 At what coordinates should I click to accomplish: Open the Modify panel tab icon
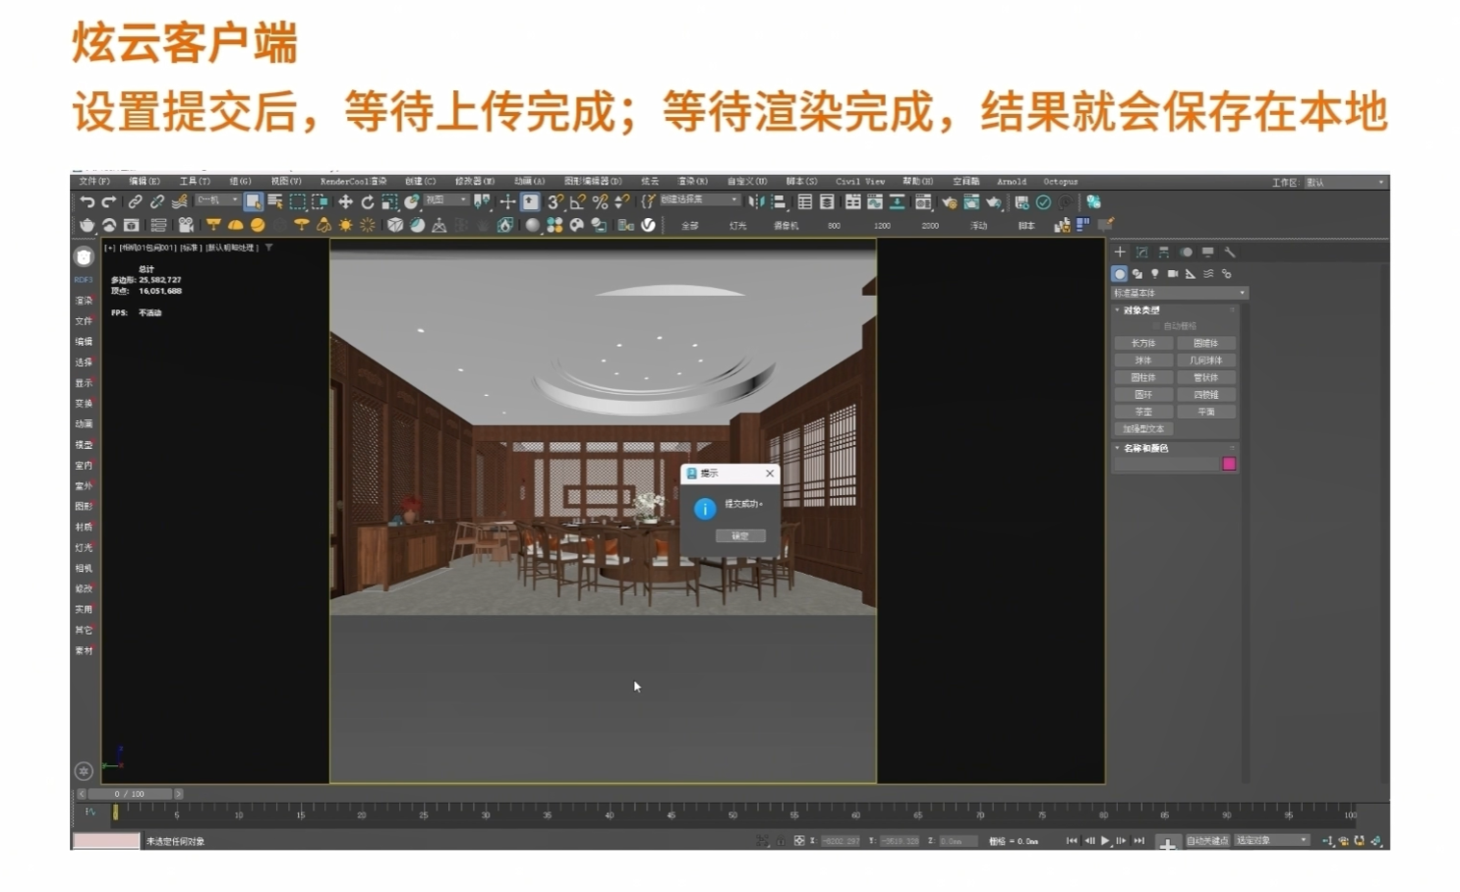point(1141,252)
